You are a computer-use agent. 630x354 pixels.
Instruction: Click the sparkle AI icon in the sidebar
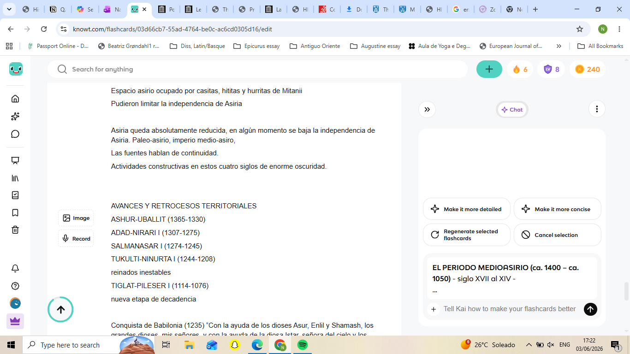[15, 116]
